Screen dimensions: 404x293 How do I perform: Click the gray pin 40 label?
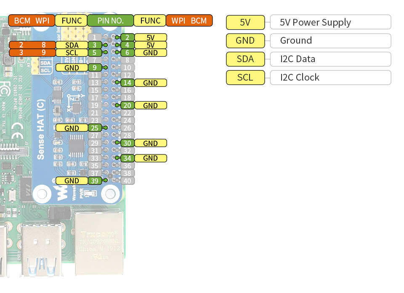tap(127, 181)
